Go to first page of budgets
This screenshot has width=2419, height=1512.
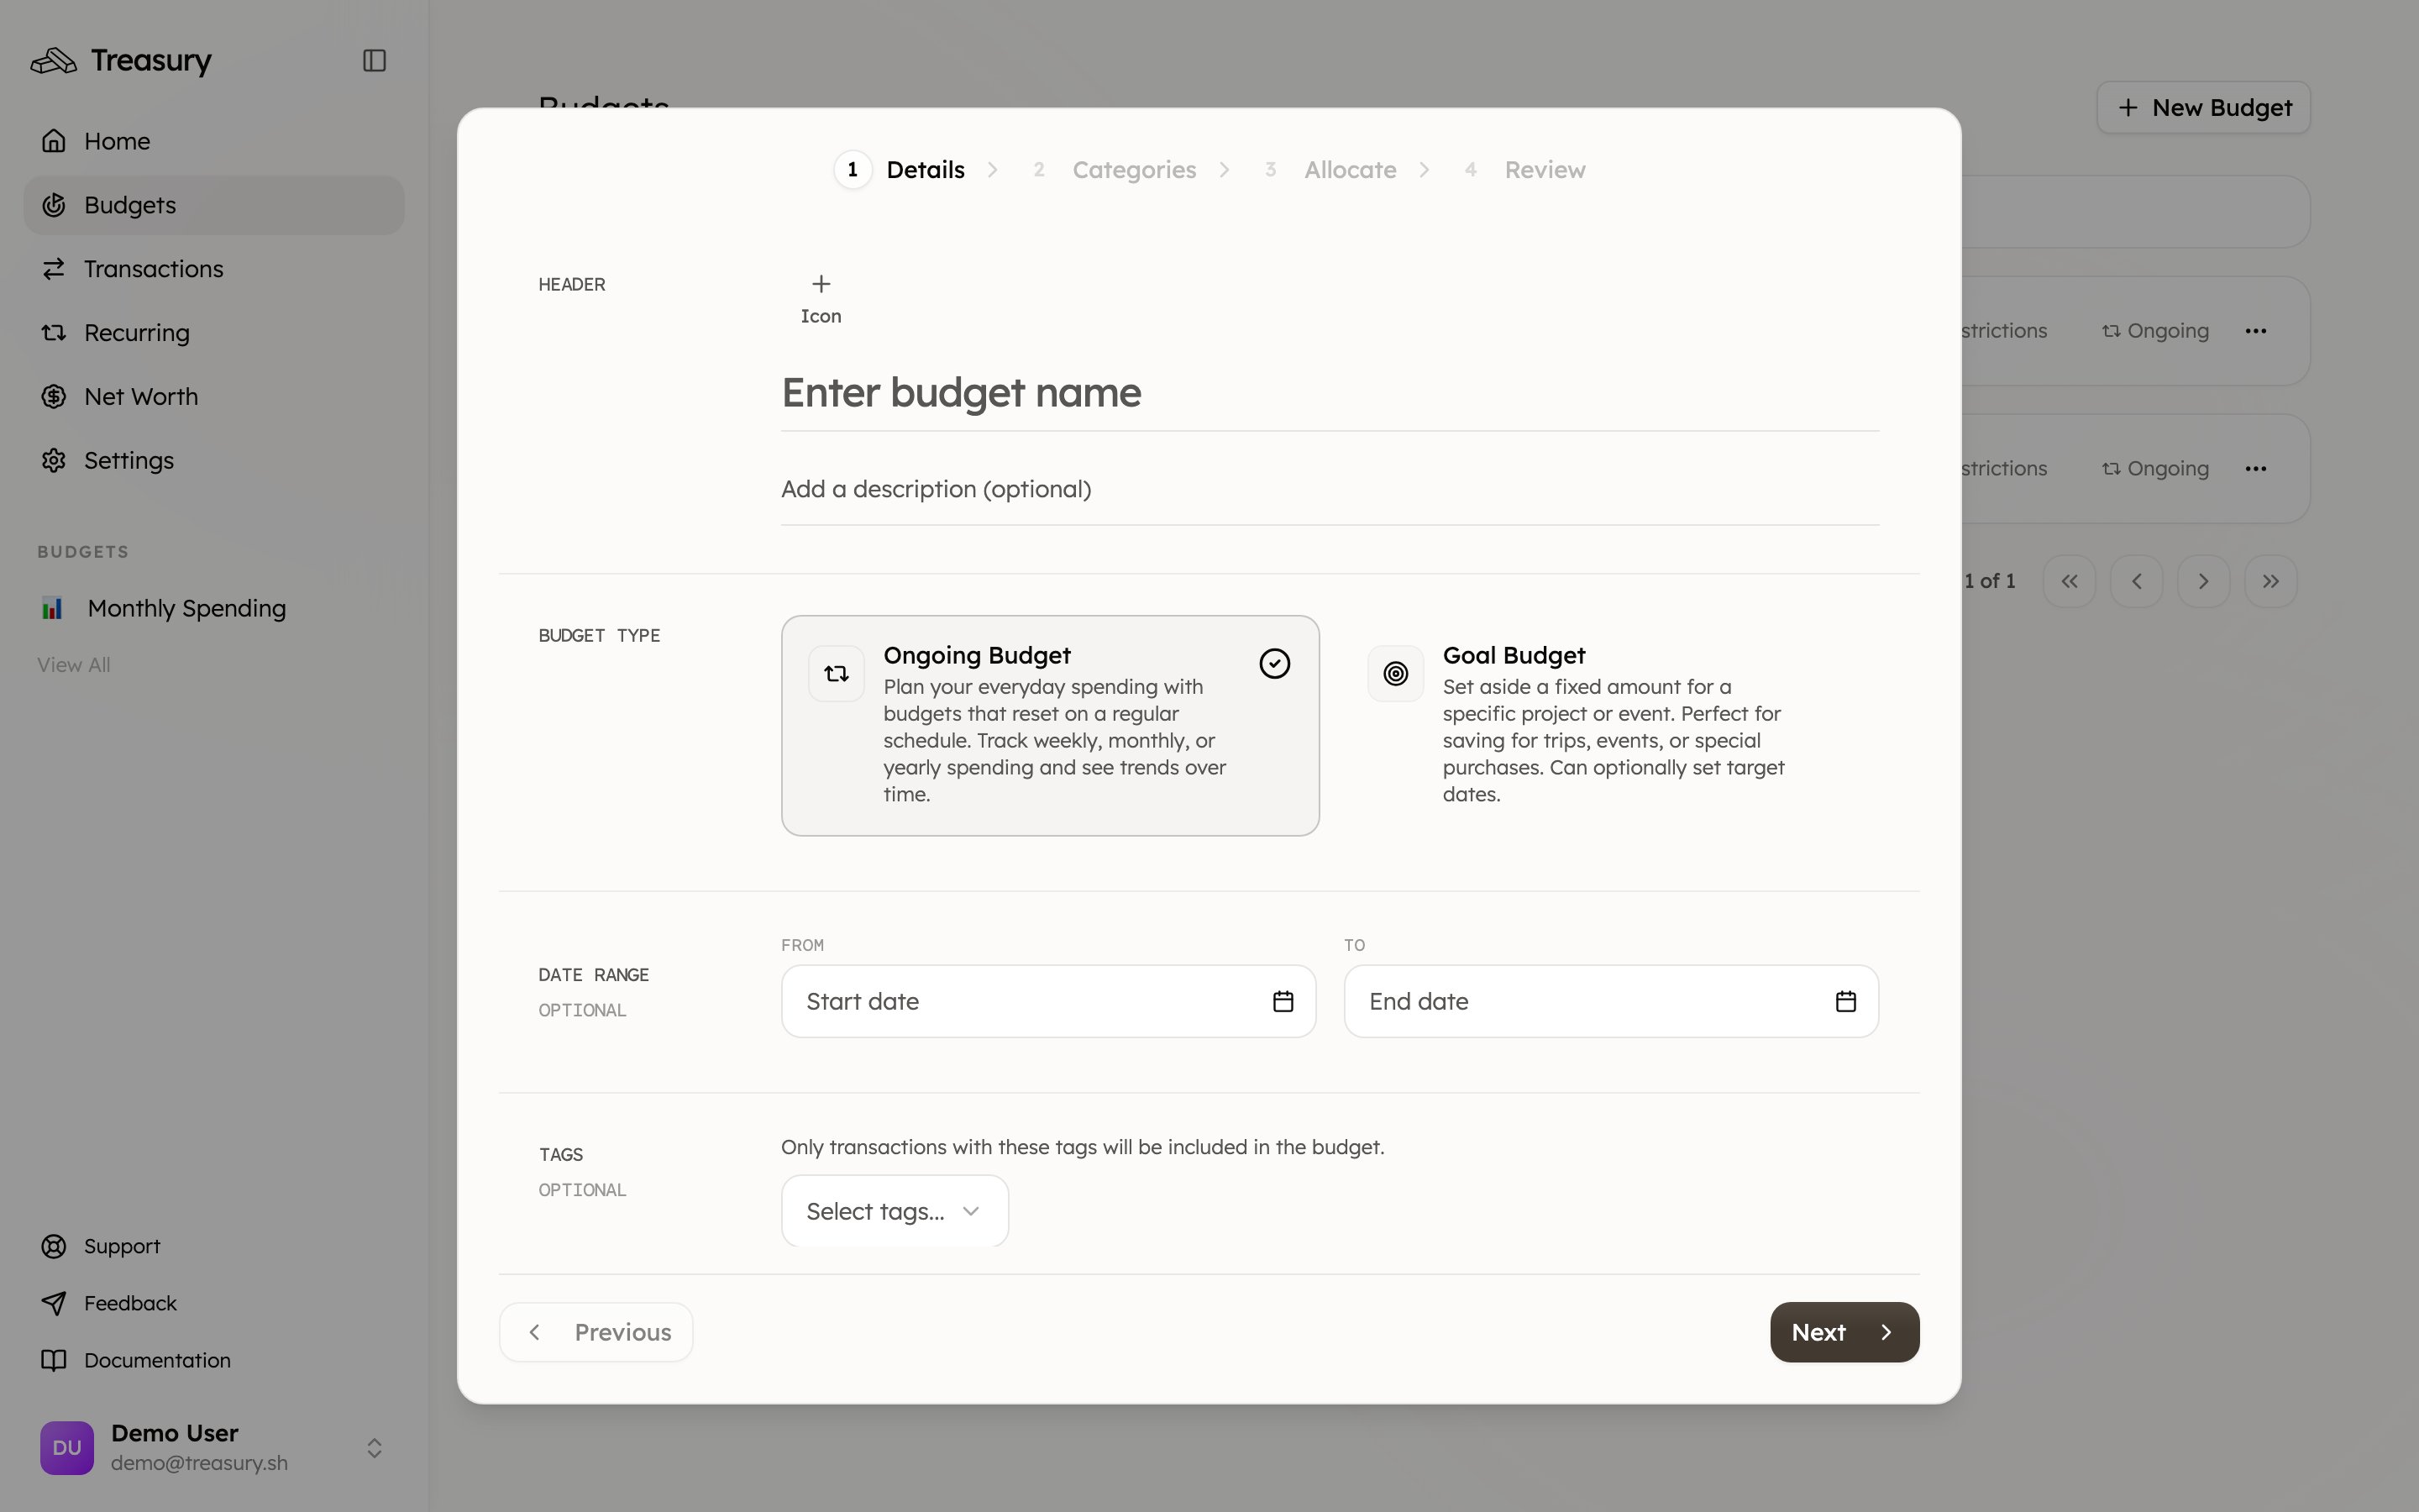coord(2069,581)
